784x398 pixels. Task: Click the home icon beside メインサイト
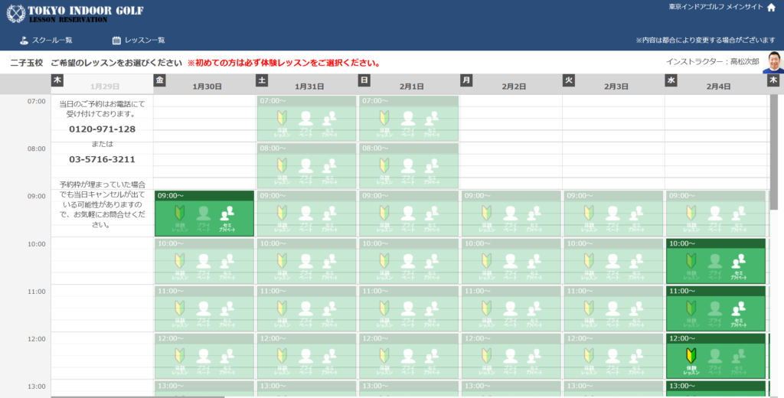coord(771,8)
